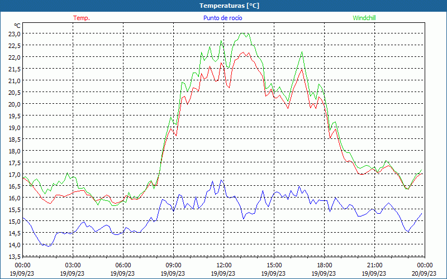Click the 18,5 y-axis value
Image resolution: width=447 pixels, height=279 pixels.
(x=15, y=139)
